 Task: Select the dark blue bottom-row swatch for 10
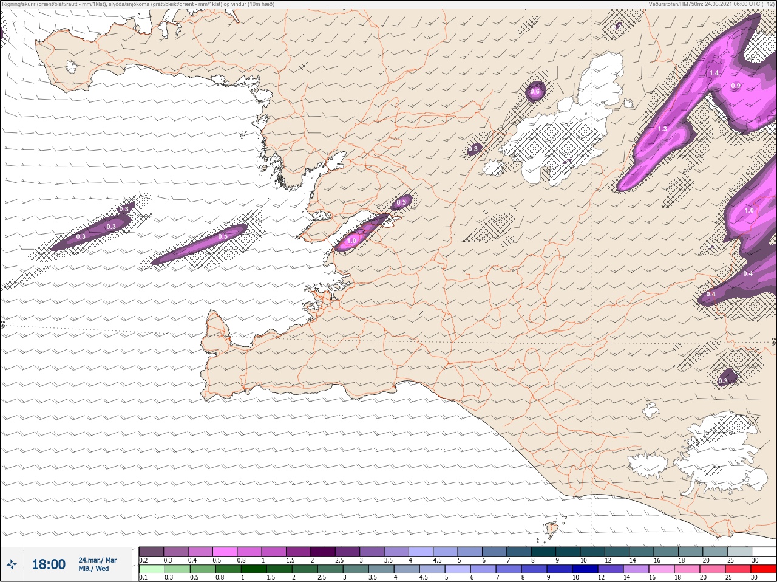pyautogui.click(x=585, y=569)
